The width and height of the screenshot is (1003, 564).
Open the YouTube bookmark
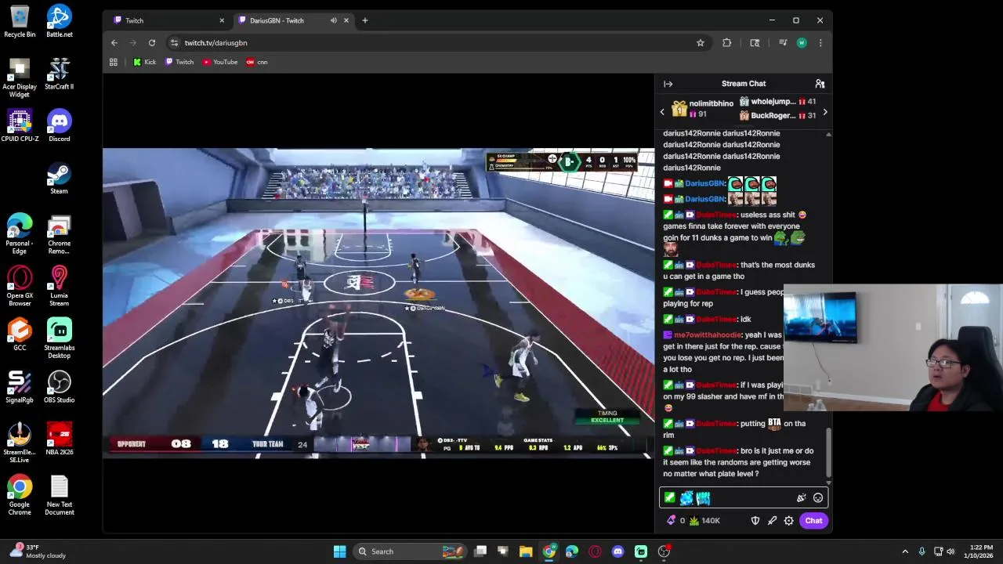click(x=220, y=62)
